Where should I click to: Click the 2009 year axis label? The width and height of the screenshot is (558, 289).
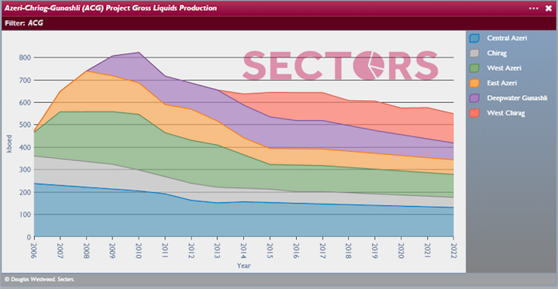113,250
